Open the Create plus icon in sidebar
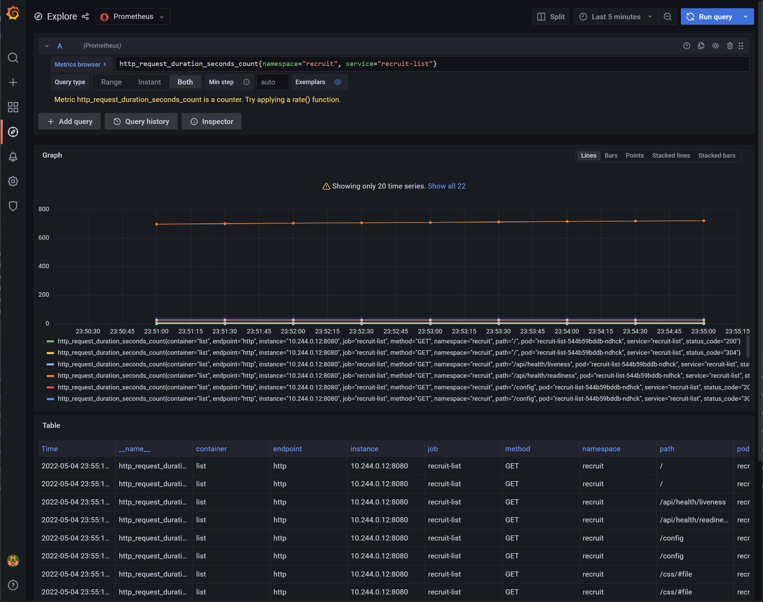 tap(13, 82)
